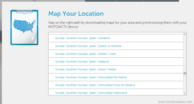Click scrollbar track above the thumb
194x104 pixels.
tap(185, 54)
